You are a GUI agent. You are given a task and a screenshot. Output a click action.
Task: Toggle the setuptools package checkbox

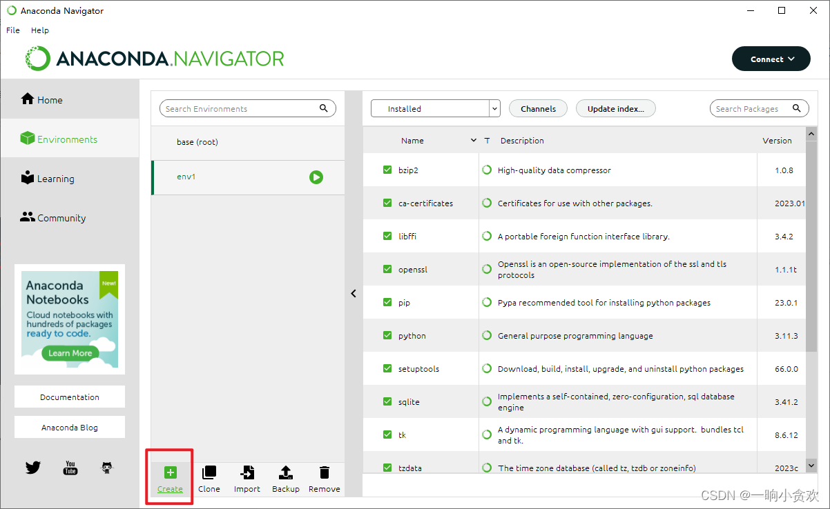(387, 368)
